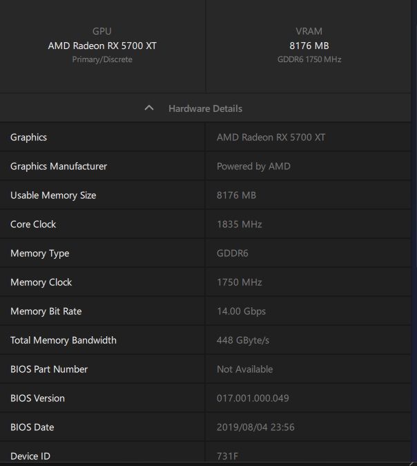Click the GDDR6 1750 MHz subtitle
This screenshot has width=417, height=466.
coord(309,59)
